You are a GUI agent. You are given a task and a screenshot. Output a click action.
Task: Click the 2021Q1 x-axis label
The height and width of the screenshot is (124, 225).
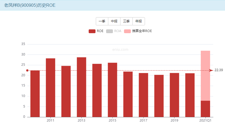point(205,120)
